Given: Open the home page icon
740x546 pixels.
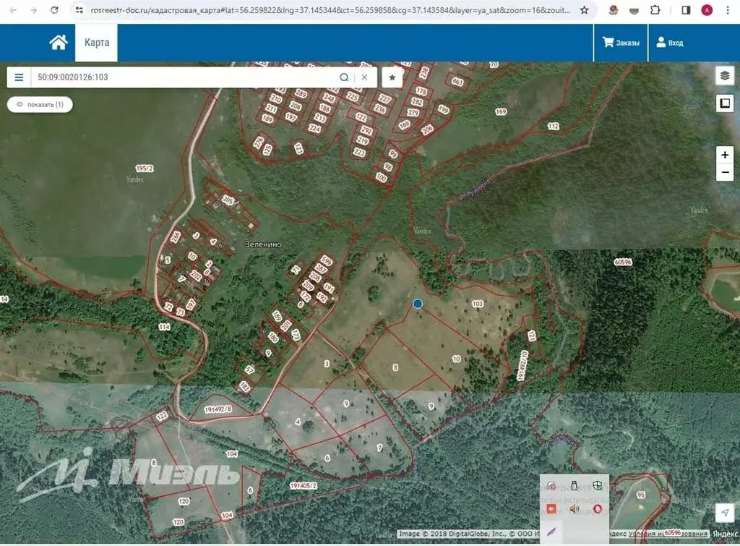Looking at the screenshot, I should point(59,43).
